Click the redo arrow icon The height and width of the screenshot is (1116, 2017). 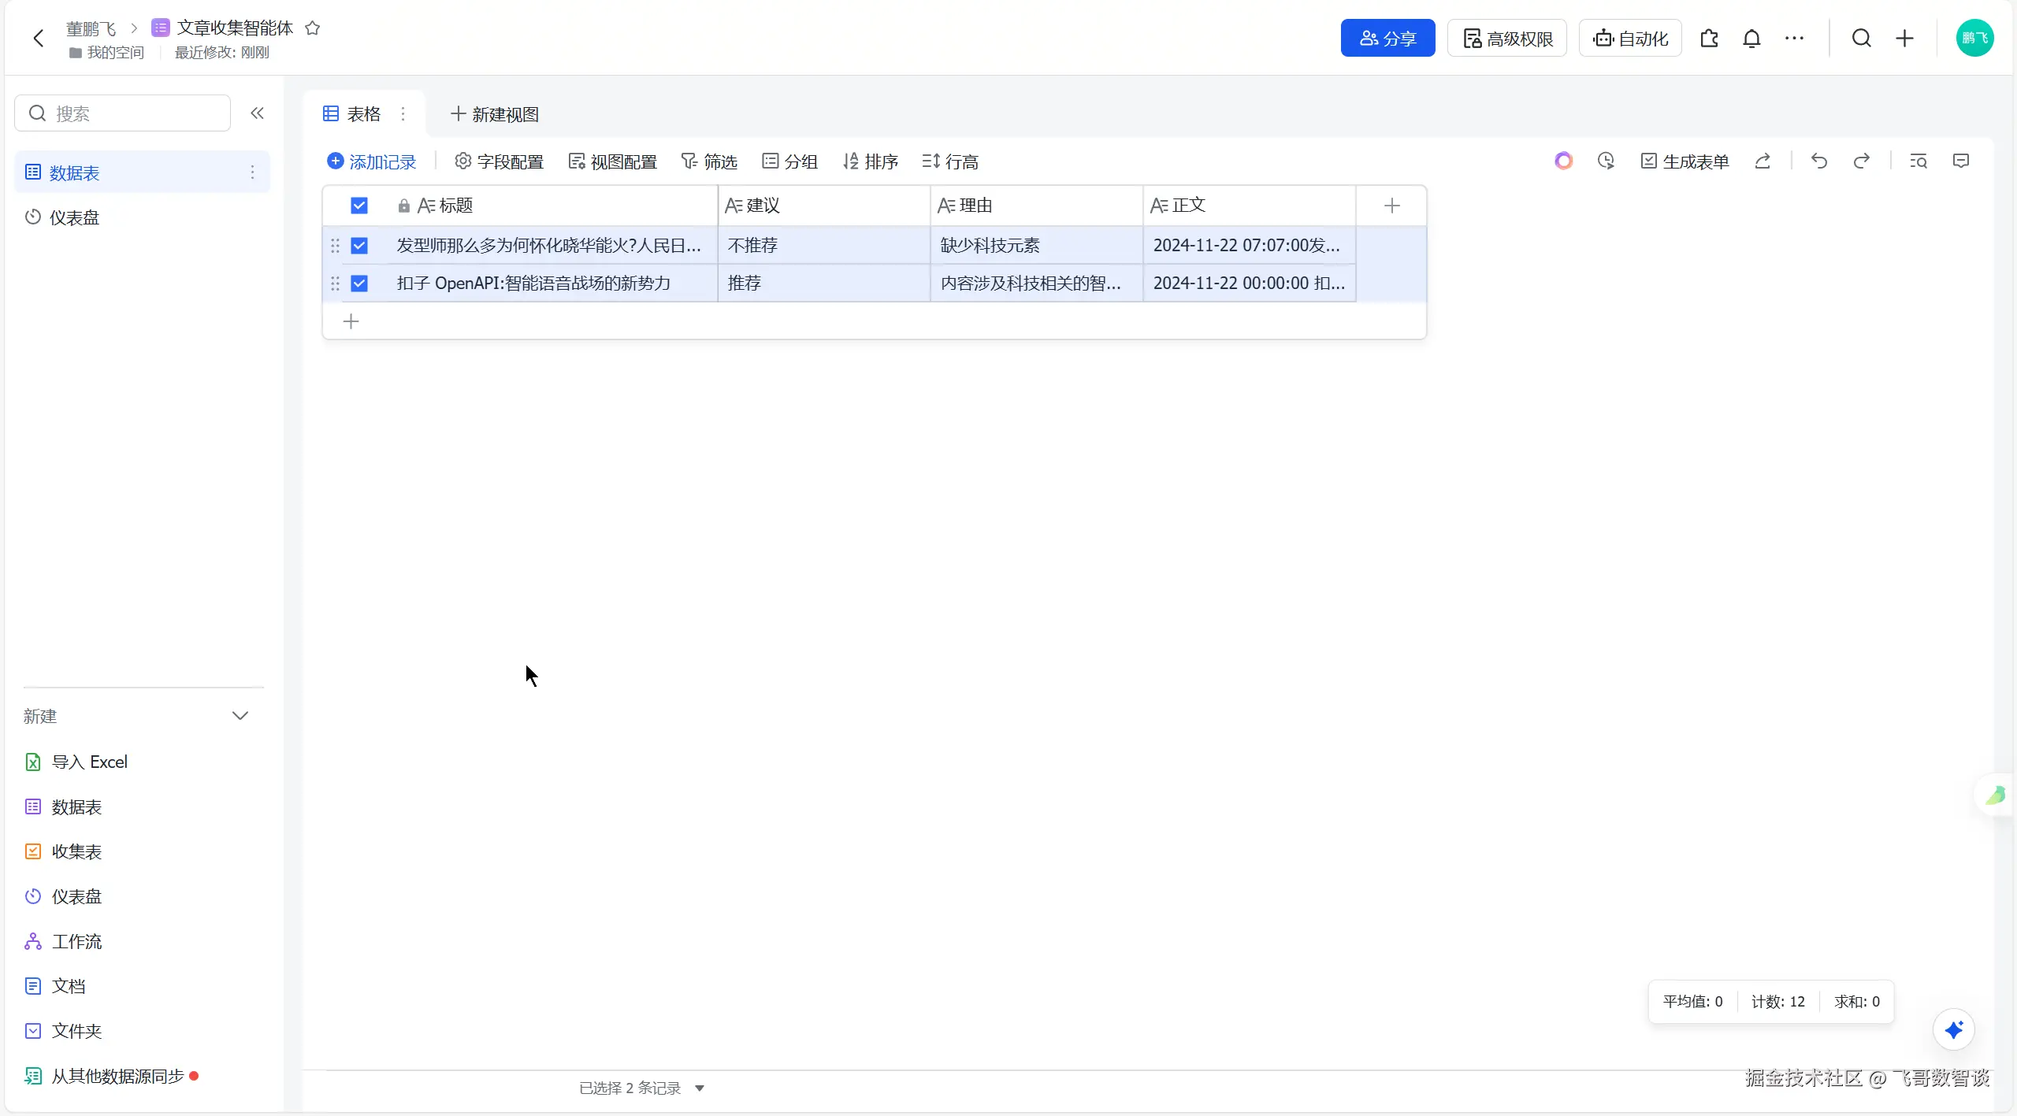[x=1861, y=161]
